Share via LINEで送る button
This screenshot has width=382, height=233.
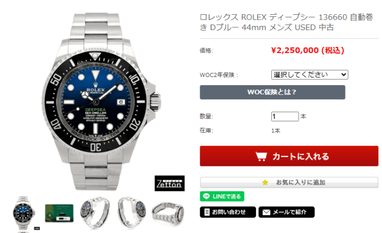pos(222,196)
